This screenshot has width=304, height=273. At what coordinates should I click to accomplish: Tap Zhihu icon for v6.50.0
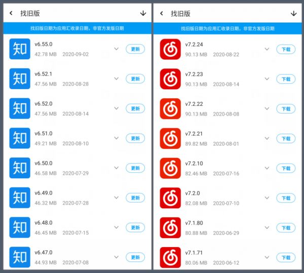[x=20, y=168]
